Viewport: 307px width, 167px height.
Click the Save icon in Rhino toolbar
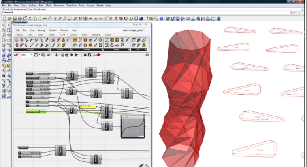(x=15, y=19)
